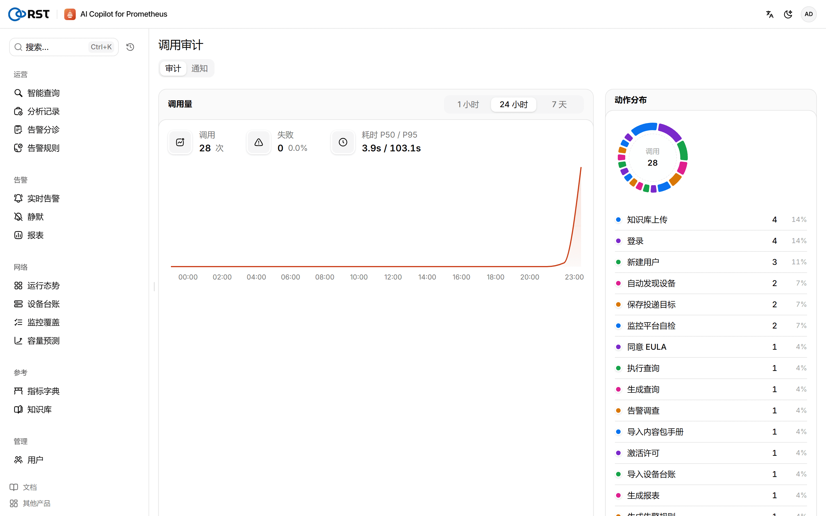Viewport: 826px width, 516px height.
Task: Go to 告警分诊 page
Action: 37,130
